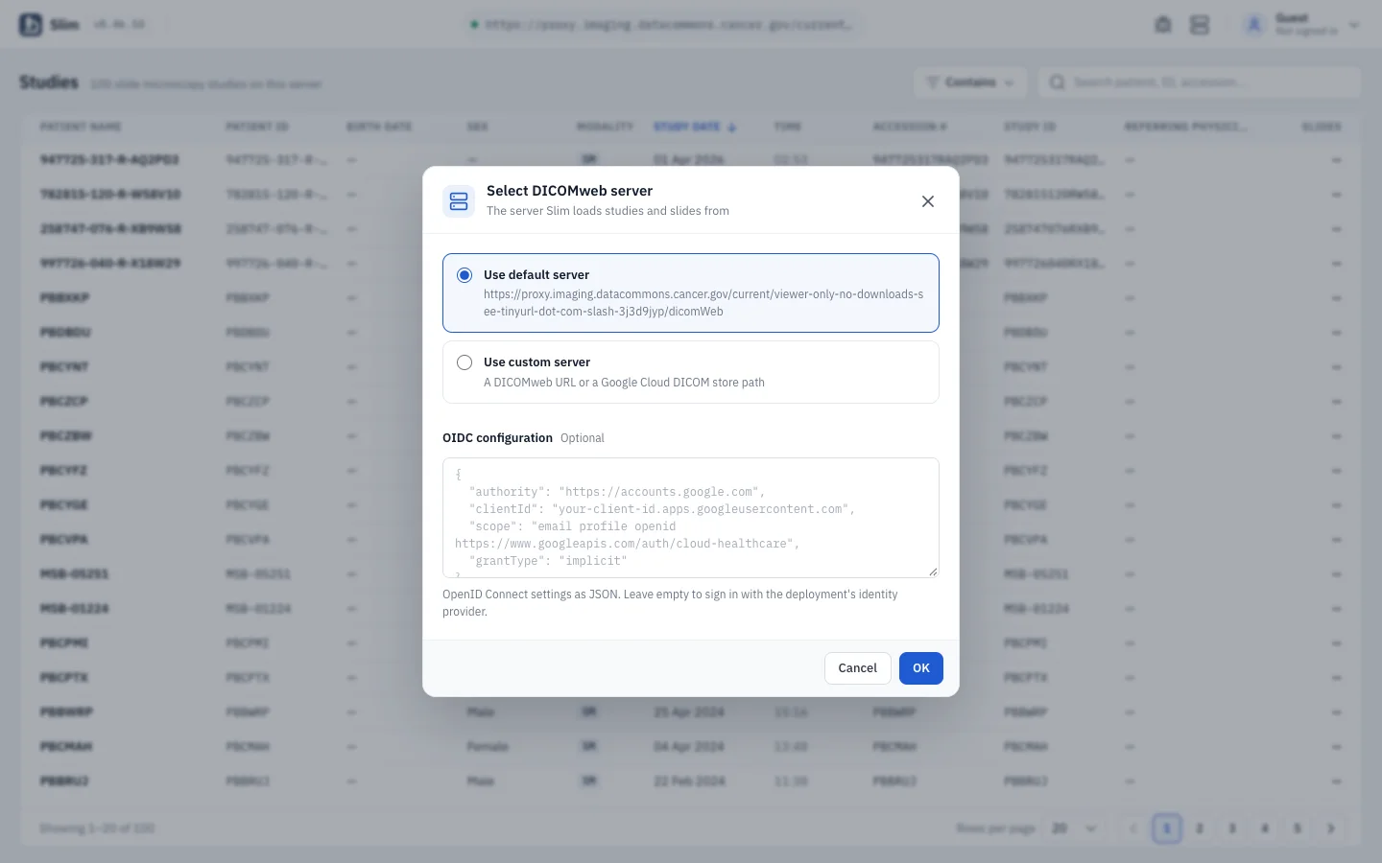
Task: Select page 1 in the pagination
Action: (1167, 828)
